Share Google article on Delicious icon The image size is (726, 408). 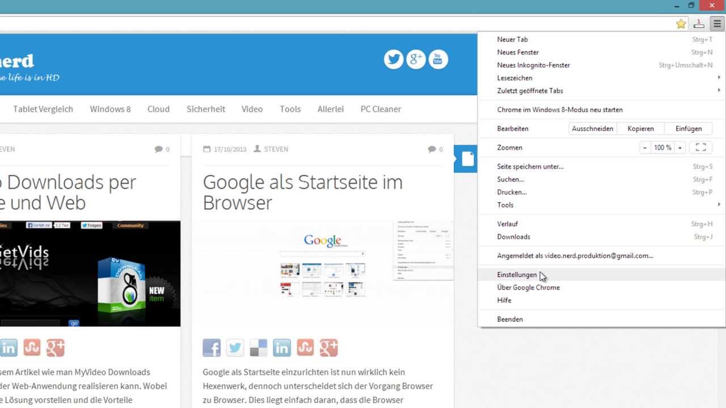coord(258,347)
